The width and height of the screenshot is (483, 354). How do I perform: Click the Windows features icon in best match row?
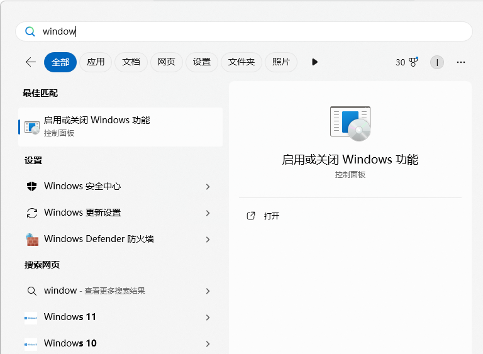click(32, 128)
